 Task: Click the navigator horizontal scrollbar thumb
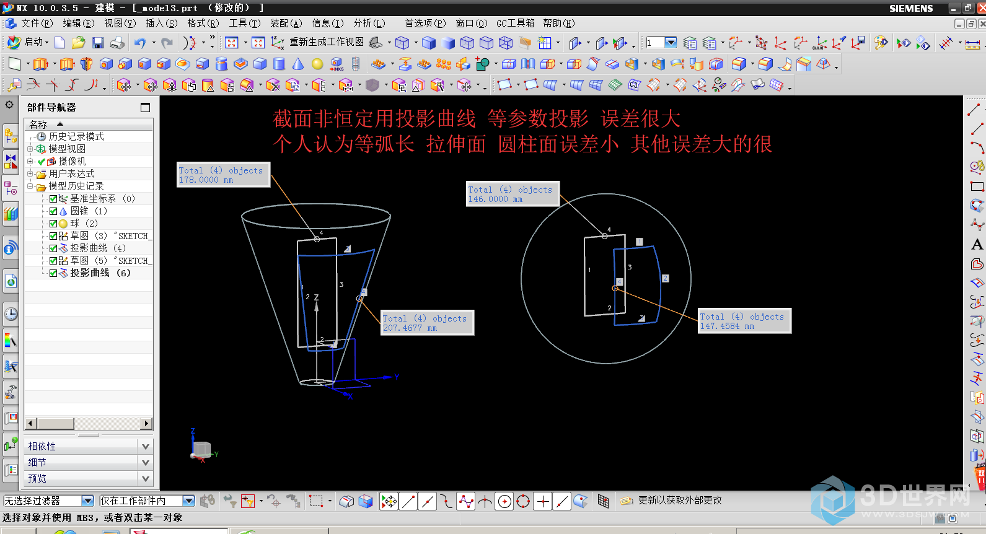click(x=55, y=424)
